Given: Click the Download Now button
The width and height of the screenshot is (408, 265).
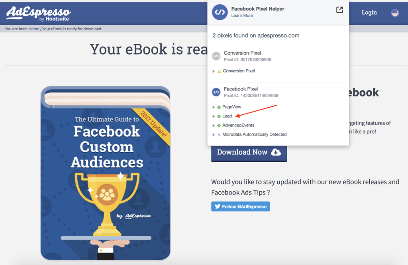Looking at the screenshot, I should tap(249, 153).
